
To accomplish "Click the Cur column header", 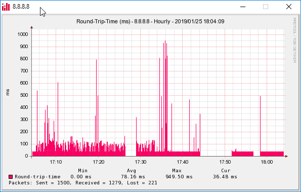I will point(226,171).
